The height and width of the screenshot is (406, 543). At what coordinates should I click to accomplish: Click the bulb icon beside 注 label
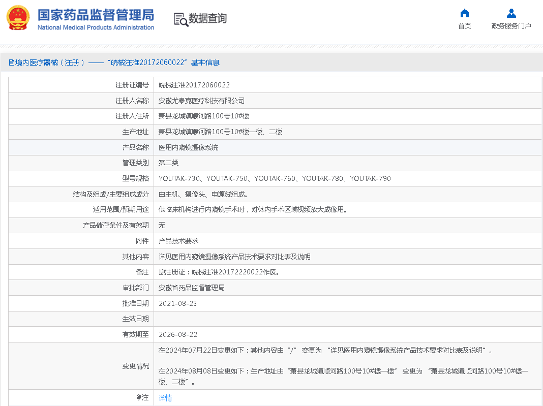(x=139, y=398)
